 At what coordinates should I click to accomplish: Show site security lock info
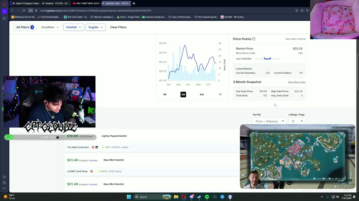pos(36,11)
